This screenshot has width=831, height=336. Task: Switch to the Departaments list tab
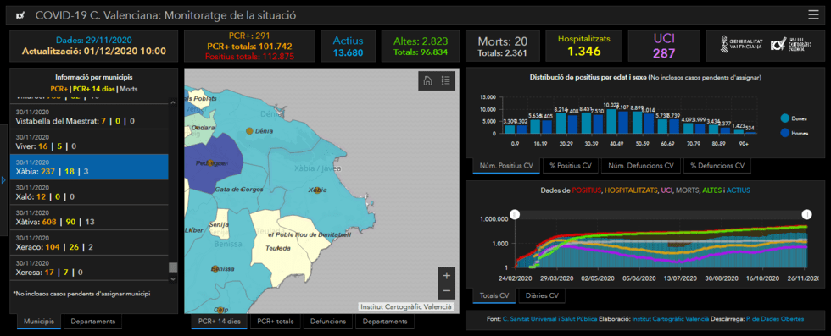pos(92,321)
